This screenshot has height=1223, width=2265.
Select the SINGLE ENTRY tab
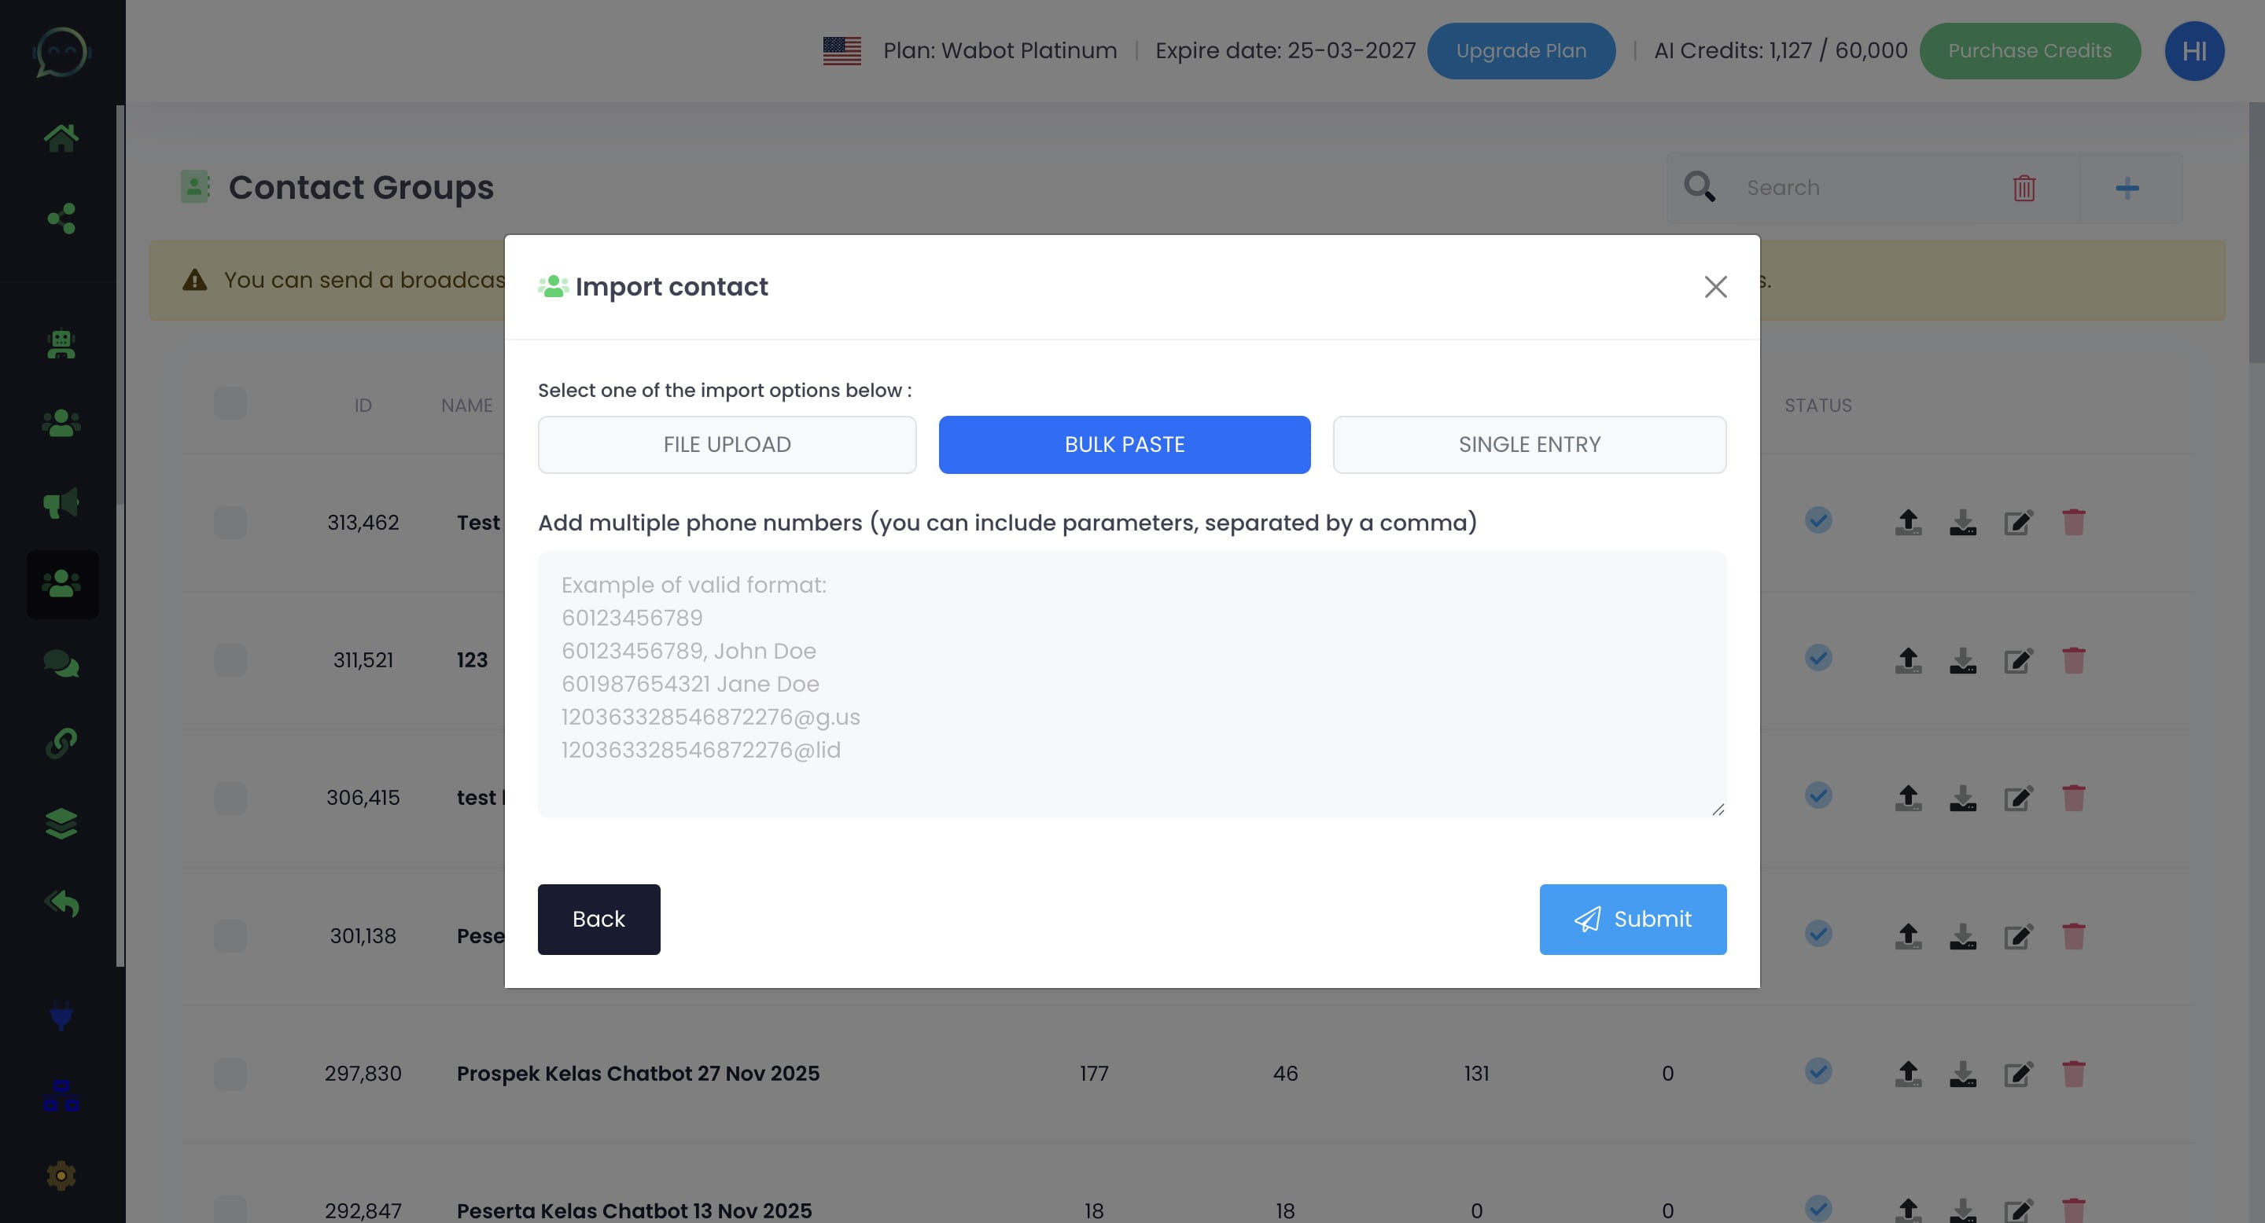tap(1528, 445)
